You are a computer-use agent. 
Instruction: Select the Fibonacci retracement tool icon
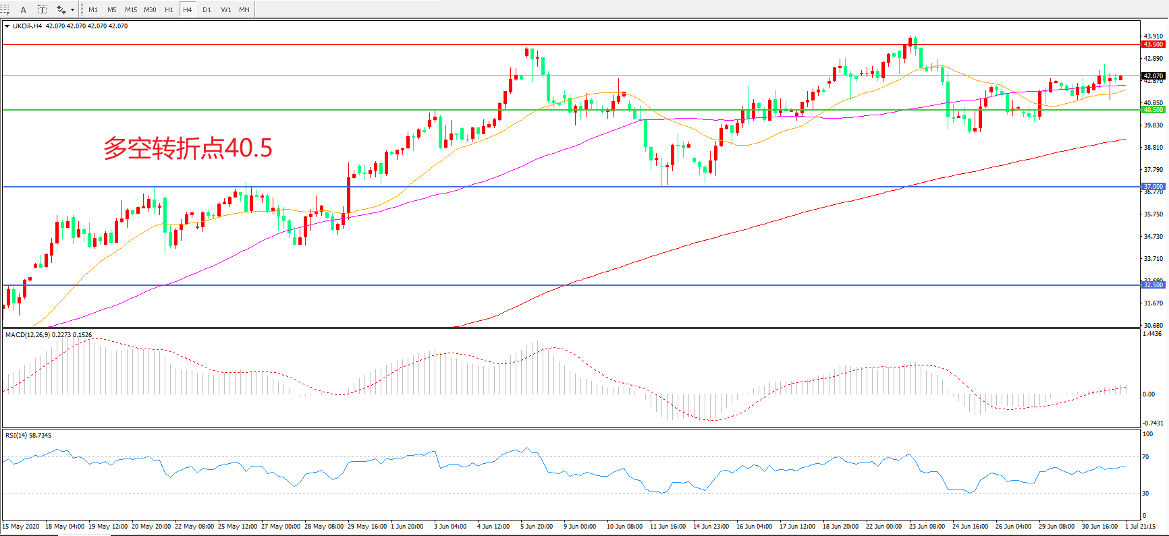click(5, 9)
